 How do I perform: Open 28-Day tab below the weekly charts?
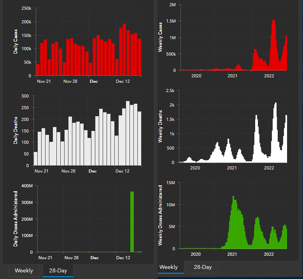[203, 267]
